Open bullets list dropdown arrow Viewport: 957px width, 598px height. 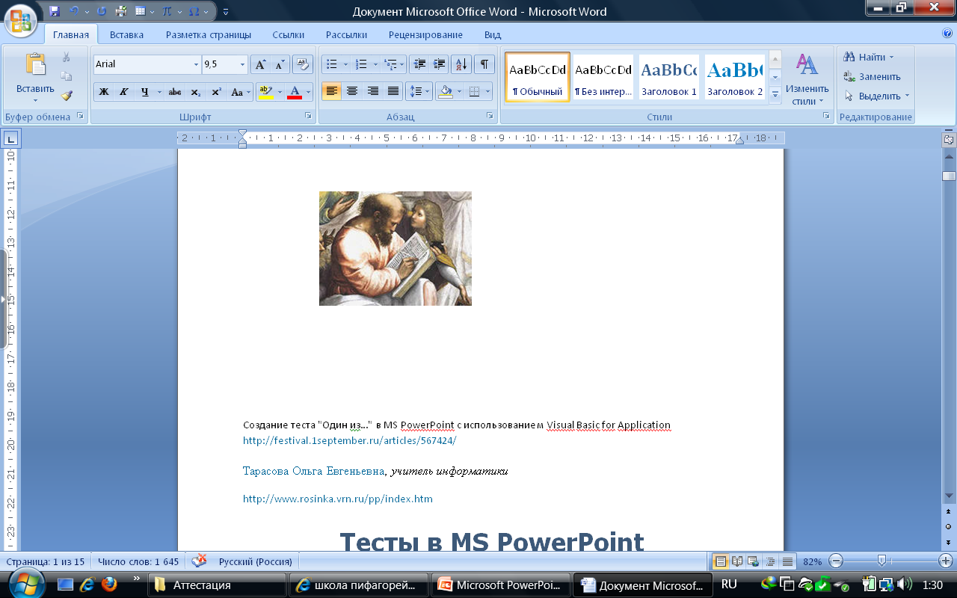(x=345, y=64)
